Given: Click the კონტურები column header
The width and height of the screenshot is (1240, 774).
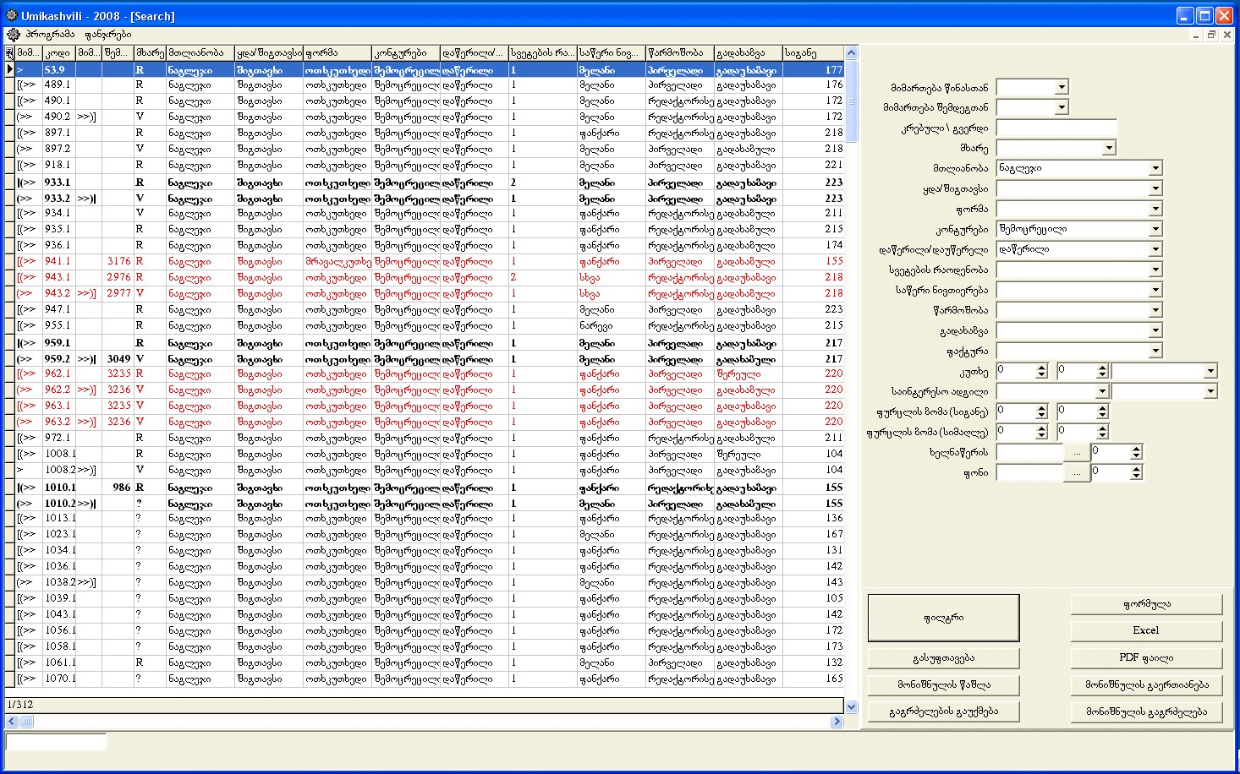Looking at the screenshot, I should coord(406,53).
